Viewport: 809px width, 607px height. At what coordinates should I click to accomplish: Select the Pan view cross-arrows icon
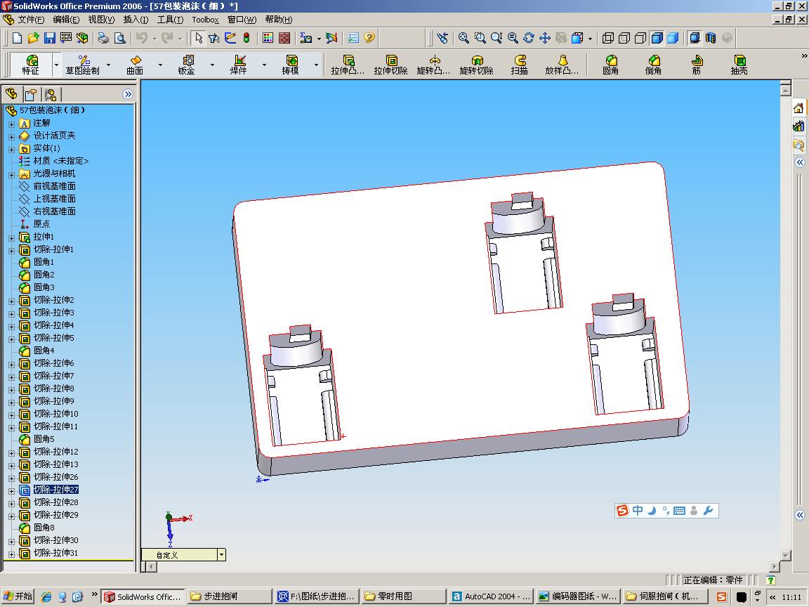point(545,38)
